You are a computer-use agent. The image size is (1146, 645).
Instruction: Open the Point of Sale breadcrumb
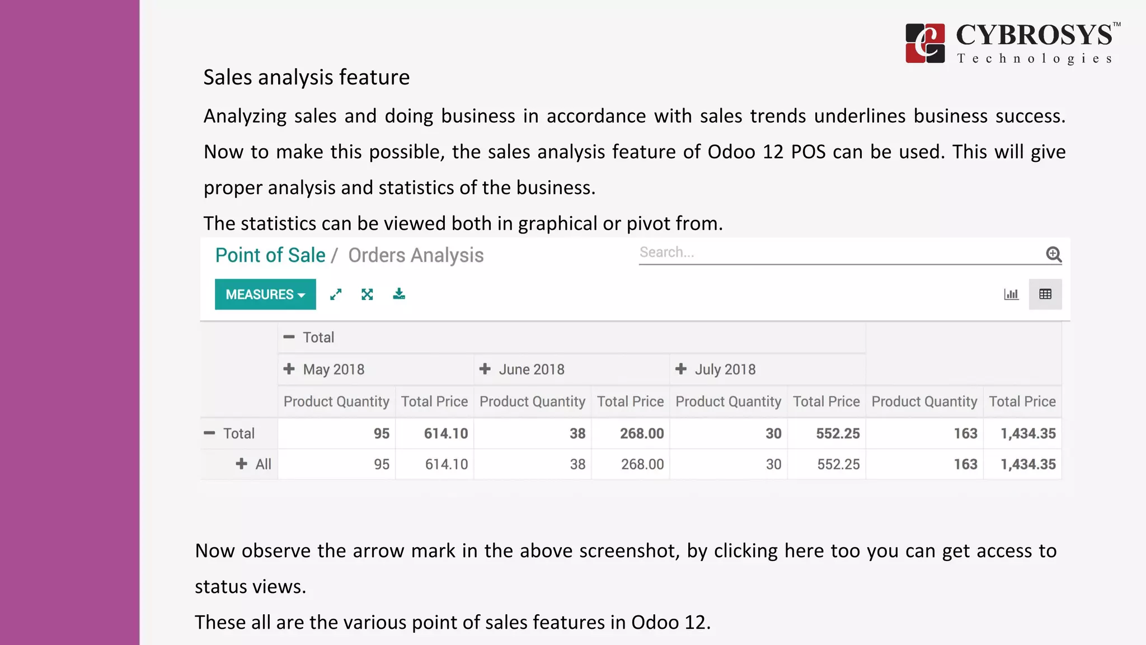pyautogui.click(x=270, y=255)
